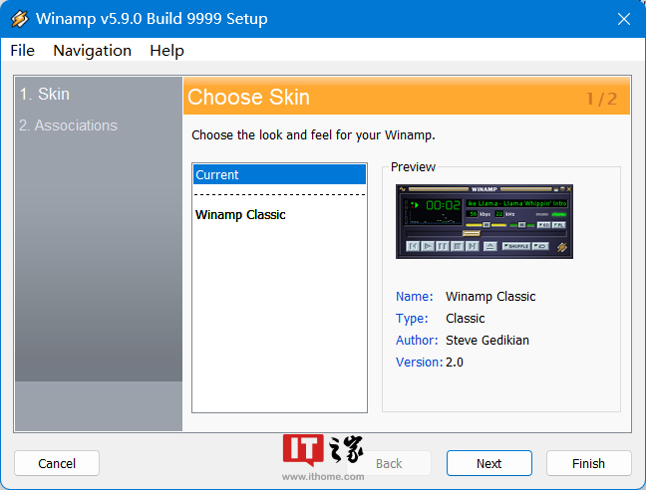Viewport: 646px width, 490px height.
Task: Click the Author value Steve Gedikian
Action: pyautogui.click(x=486, y=340)
